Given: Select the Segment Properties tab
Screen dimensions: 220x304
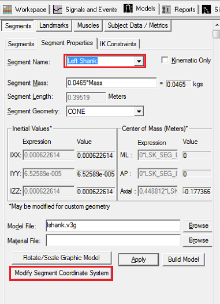Looking at the screenshot, I should [67, 43].
